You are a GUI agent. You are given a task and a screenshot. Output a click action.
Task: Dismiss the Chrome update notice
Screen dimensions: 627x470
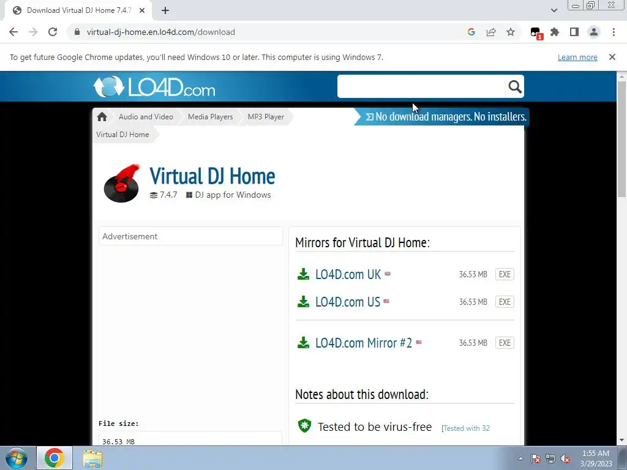coord(612,57)
